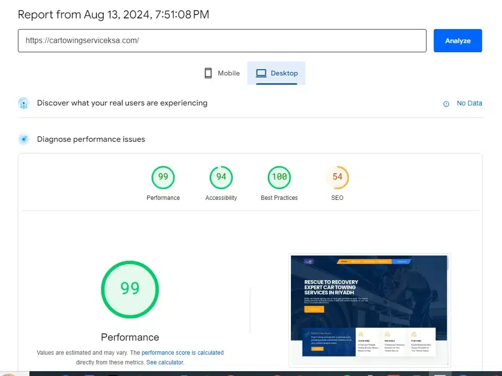Select the Desktop tab
Viewport: 502px width, 376px height.
276,73
